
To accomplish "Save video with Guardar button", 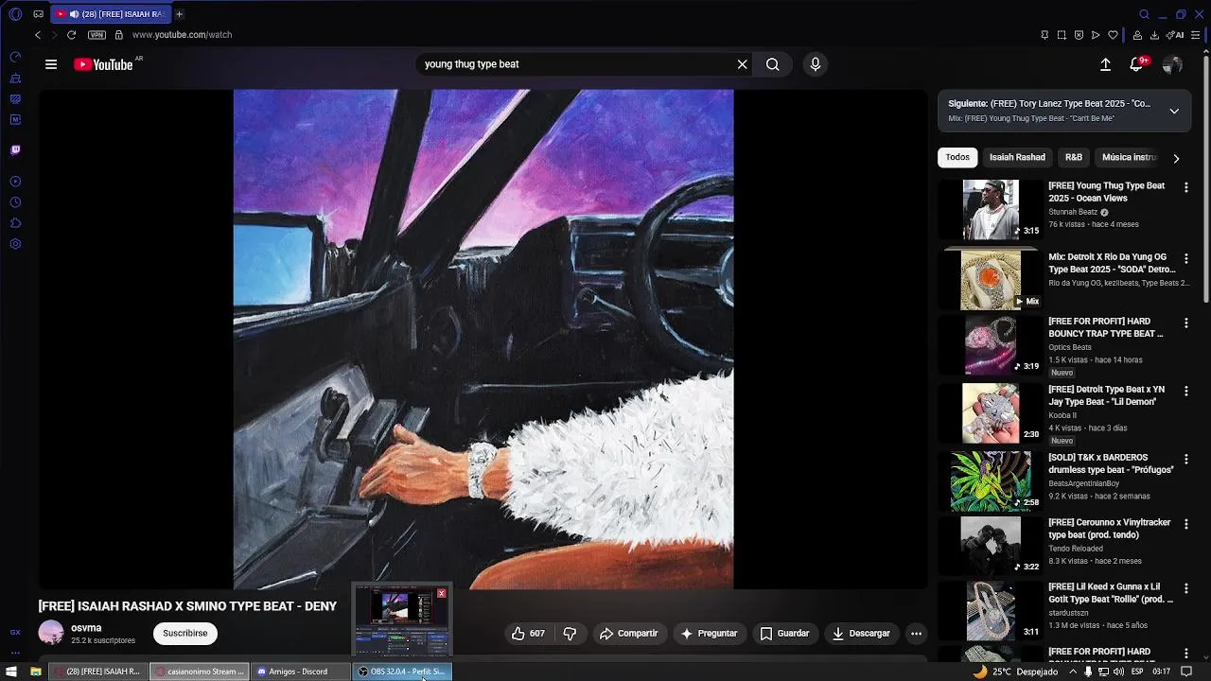I will pyautogui.click(x=784, y=633).
